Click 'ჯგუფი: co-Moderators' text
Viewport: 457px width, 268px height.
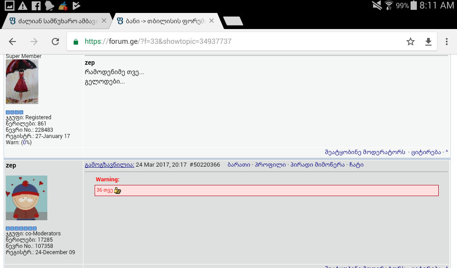pyautogui.click(x=33, y=234)
